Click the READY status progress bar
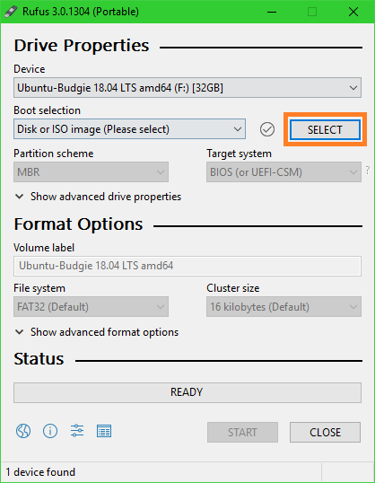The height and width of the screenshot is (483, 375). pyautogui.click(x=187, y=392)
